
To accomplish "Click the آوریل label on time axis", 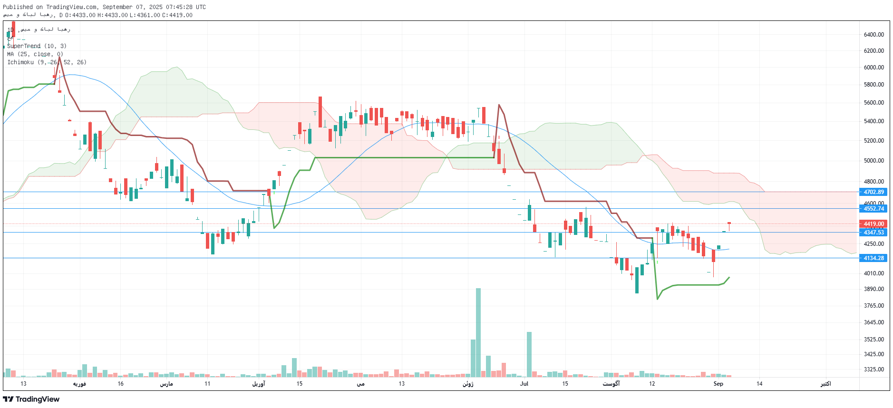I will tap(259, 384).
